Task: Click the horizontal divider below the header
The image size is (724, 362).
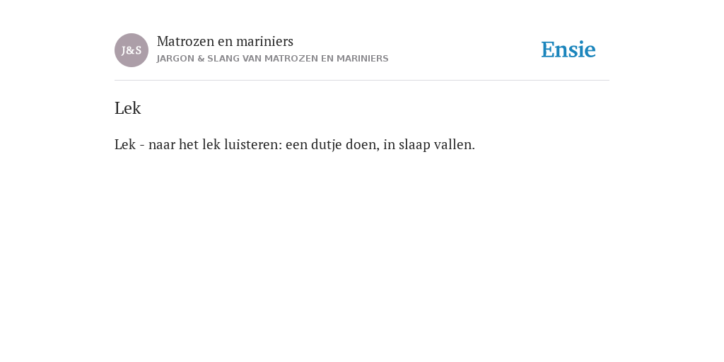Action: pyautogui.click(x=362, y=81)
